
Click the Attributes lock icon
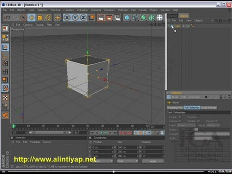221,97
